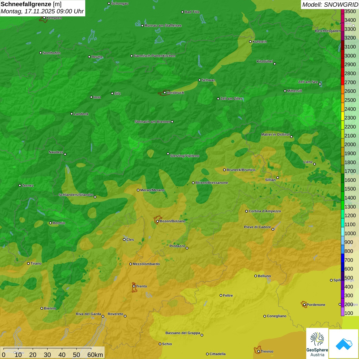Click the Brixen/Bressanone label
This screenshot has width=359, height=359.
(212, 183)
